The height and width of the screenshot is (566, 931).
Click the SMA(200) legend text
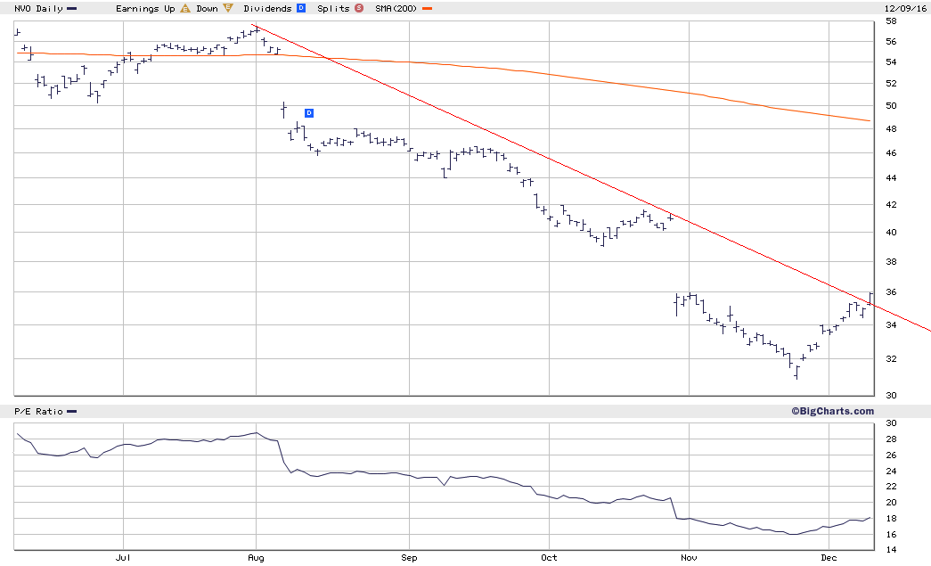(396, 8)
